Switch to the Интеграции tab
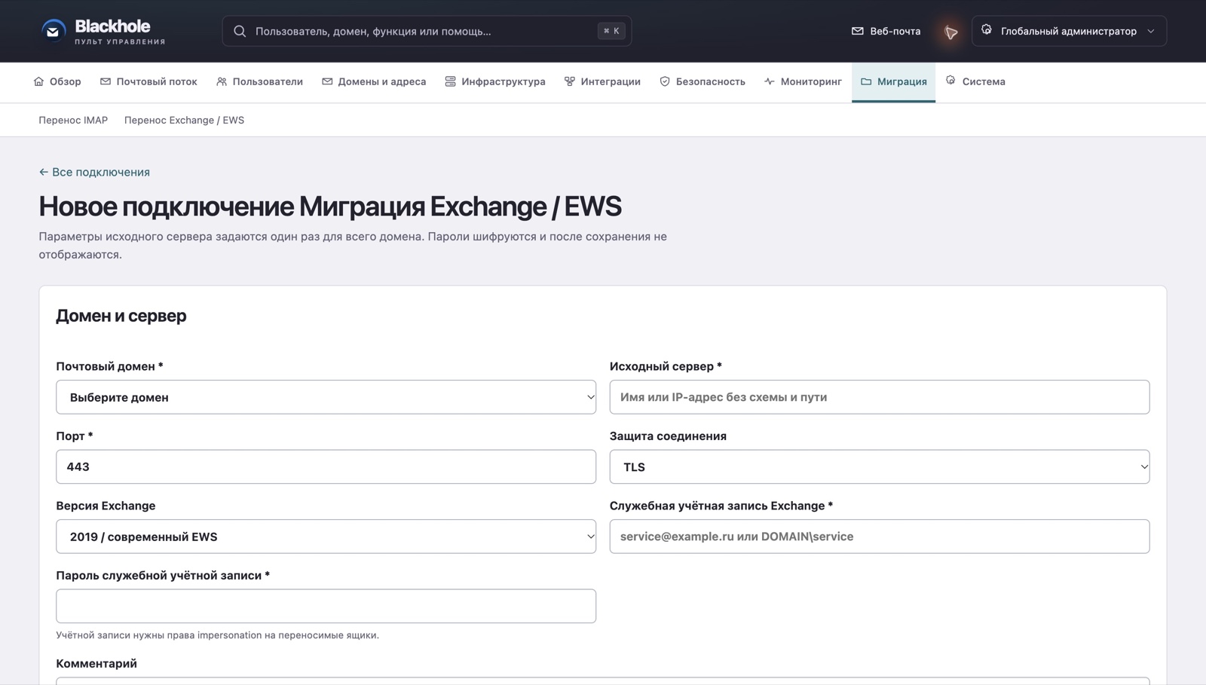1206x685 pixels. 602,81
